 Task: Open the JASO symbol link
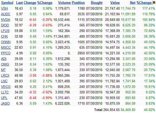click(5, 104)
